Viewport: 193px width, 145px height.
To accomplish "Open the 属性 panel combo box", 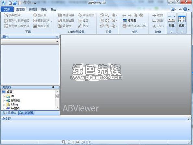I will tap(30, 42).
